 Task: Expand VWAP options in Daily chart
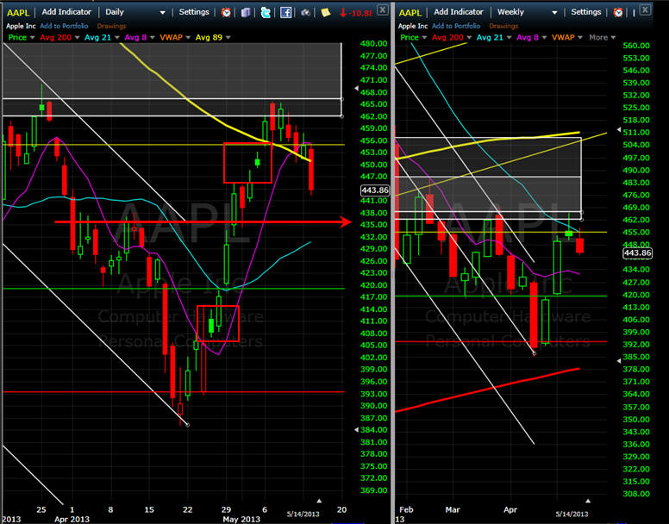(x=188, y=38)
